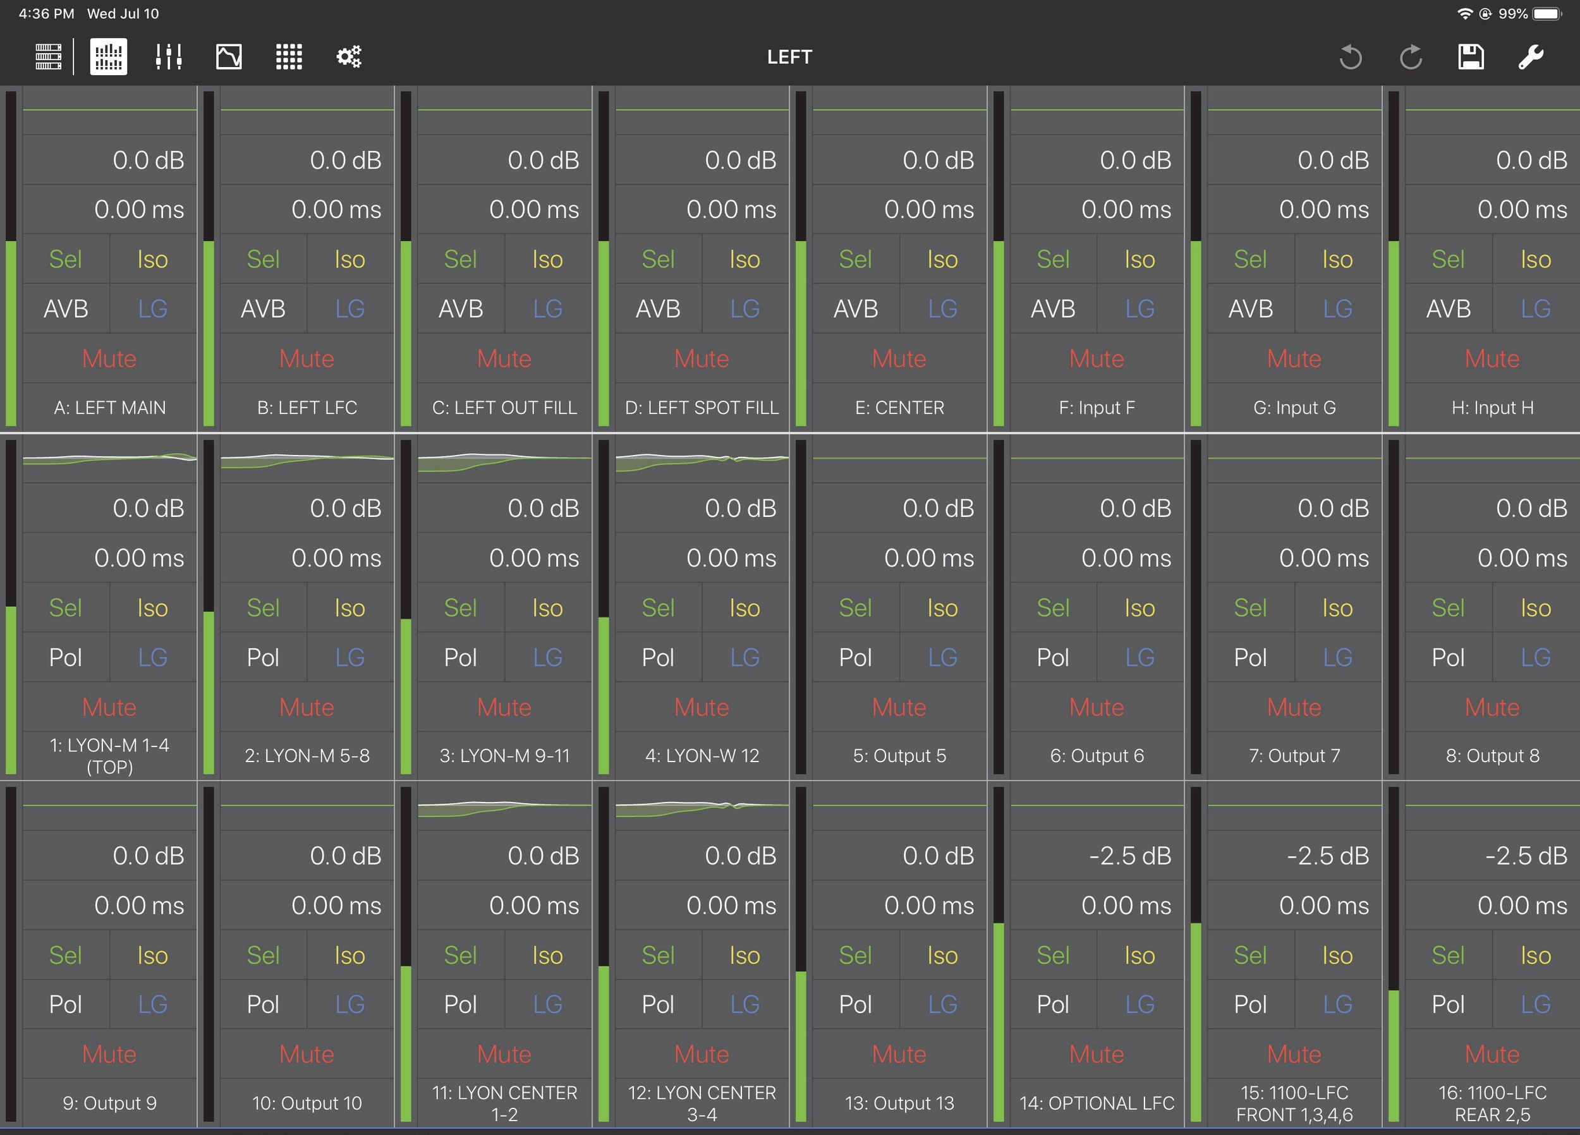Open the device list rack view icon

tap(48, 56)
